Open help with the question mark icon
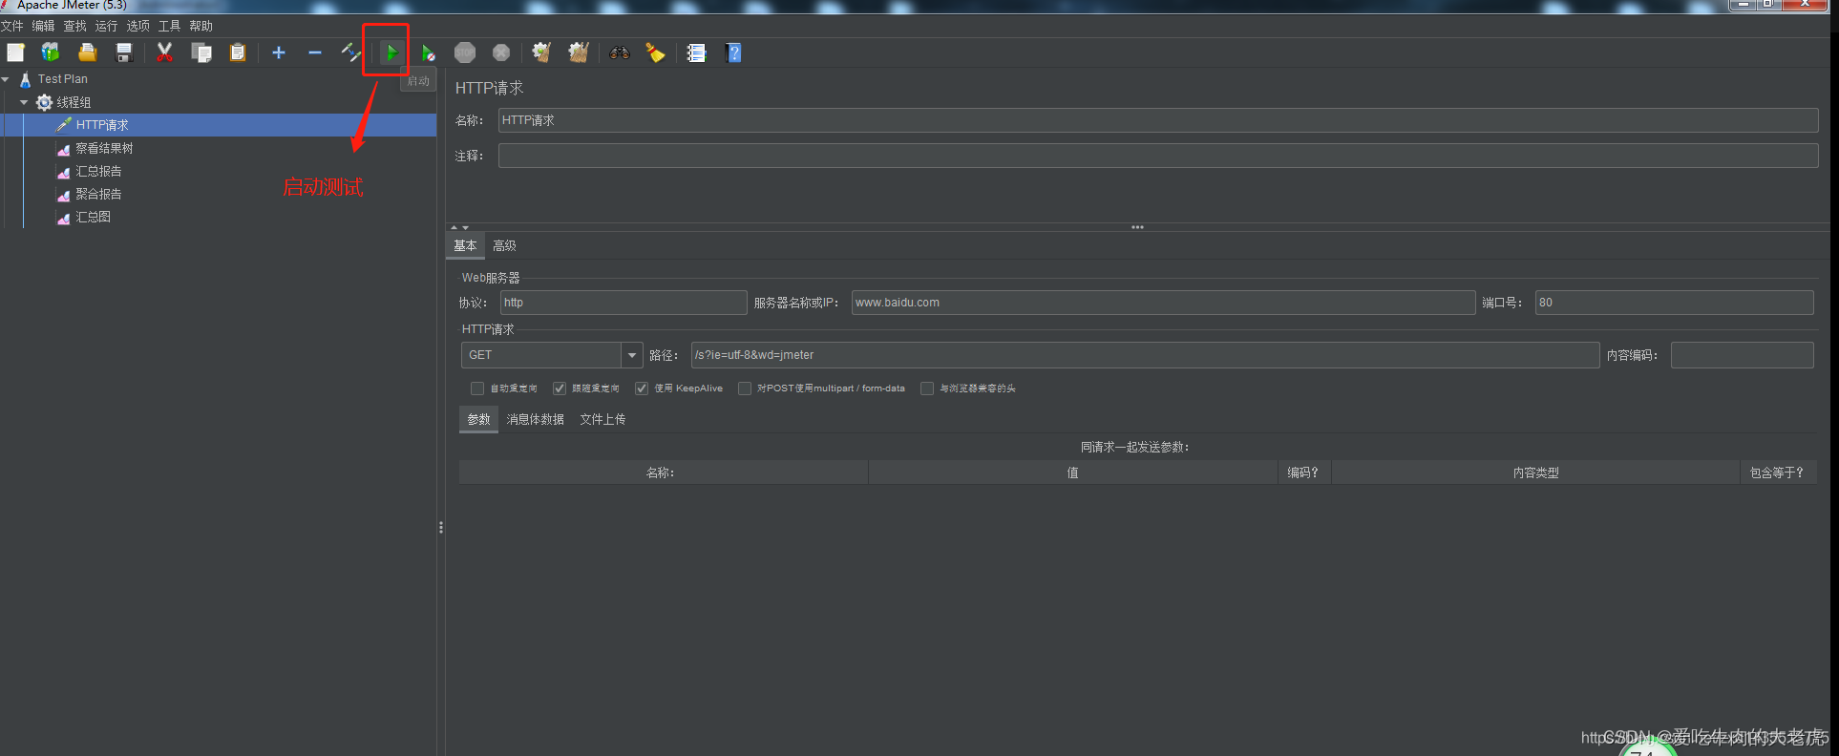This screenshot has width=1839, height=756. (x=733, y=52)
